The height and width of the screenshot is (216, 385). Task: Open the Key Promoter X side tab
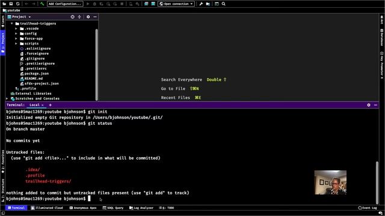[x=382, y=65]
